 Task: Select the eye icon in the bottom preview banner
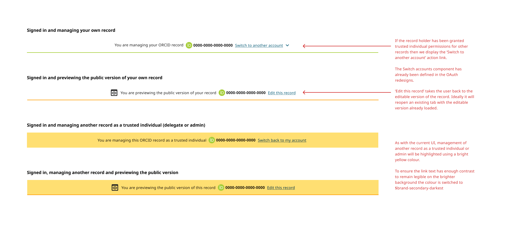coord(115,187)
